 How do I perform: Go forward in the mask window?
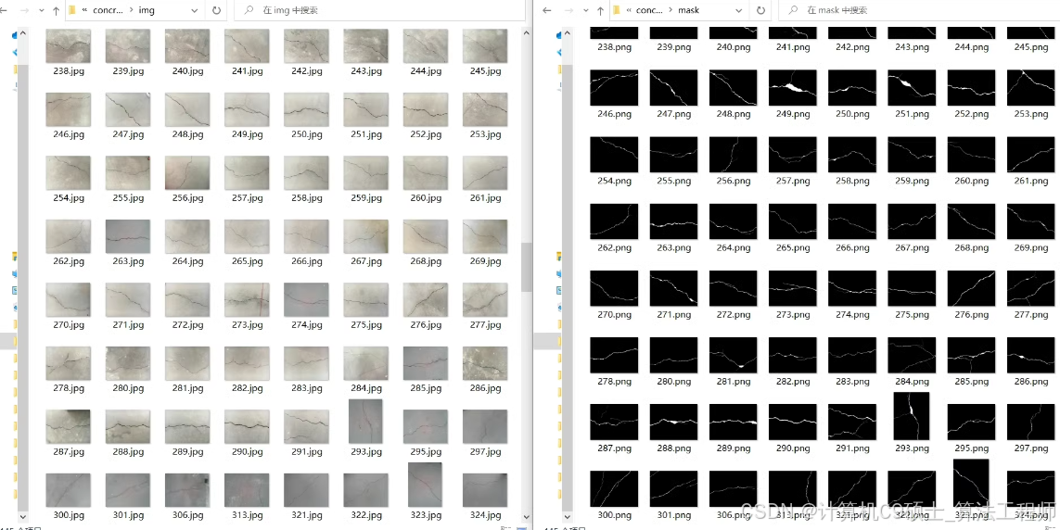570,11
